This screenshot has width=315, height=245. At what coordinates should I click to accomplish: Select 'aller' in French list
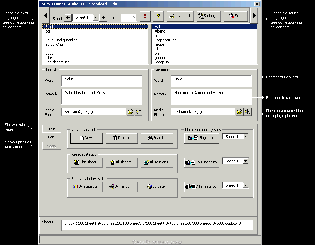click(95, 58)
